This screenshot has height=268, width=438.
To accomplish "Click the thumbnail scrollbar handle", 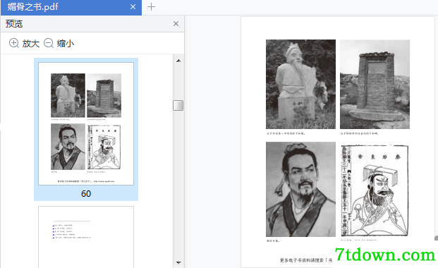I will 178,105.
